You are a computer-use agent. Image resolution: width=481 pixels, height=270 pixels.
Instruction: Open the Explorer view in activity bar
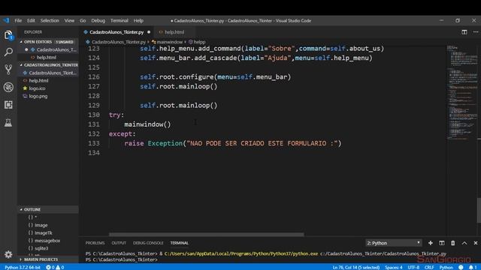click(8, 35)
